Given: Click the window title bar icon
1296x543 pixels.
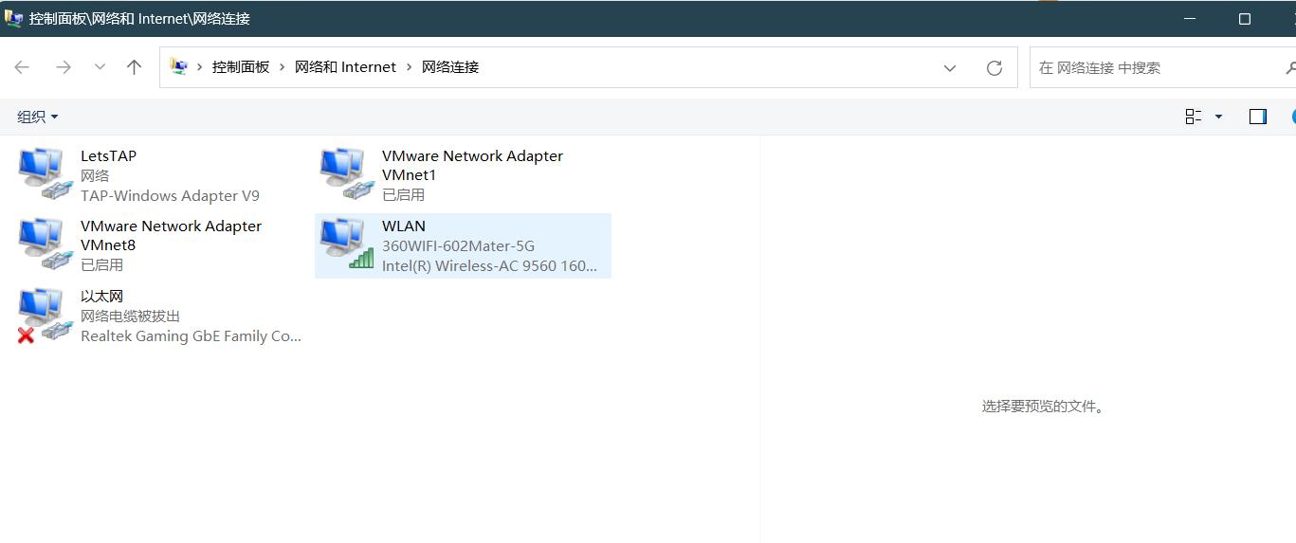Looking at the screenshot, I should (13, 18).
